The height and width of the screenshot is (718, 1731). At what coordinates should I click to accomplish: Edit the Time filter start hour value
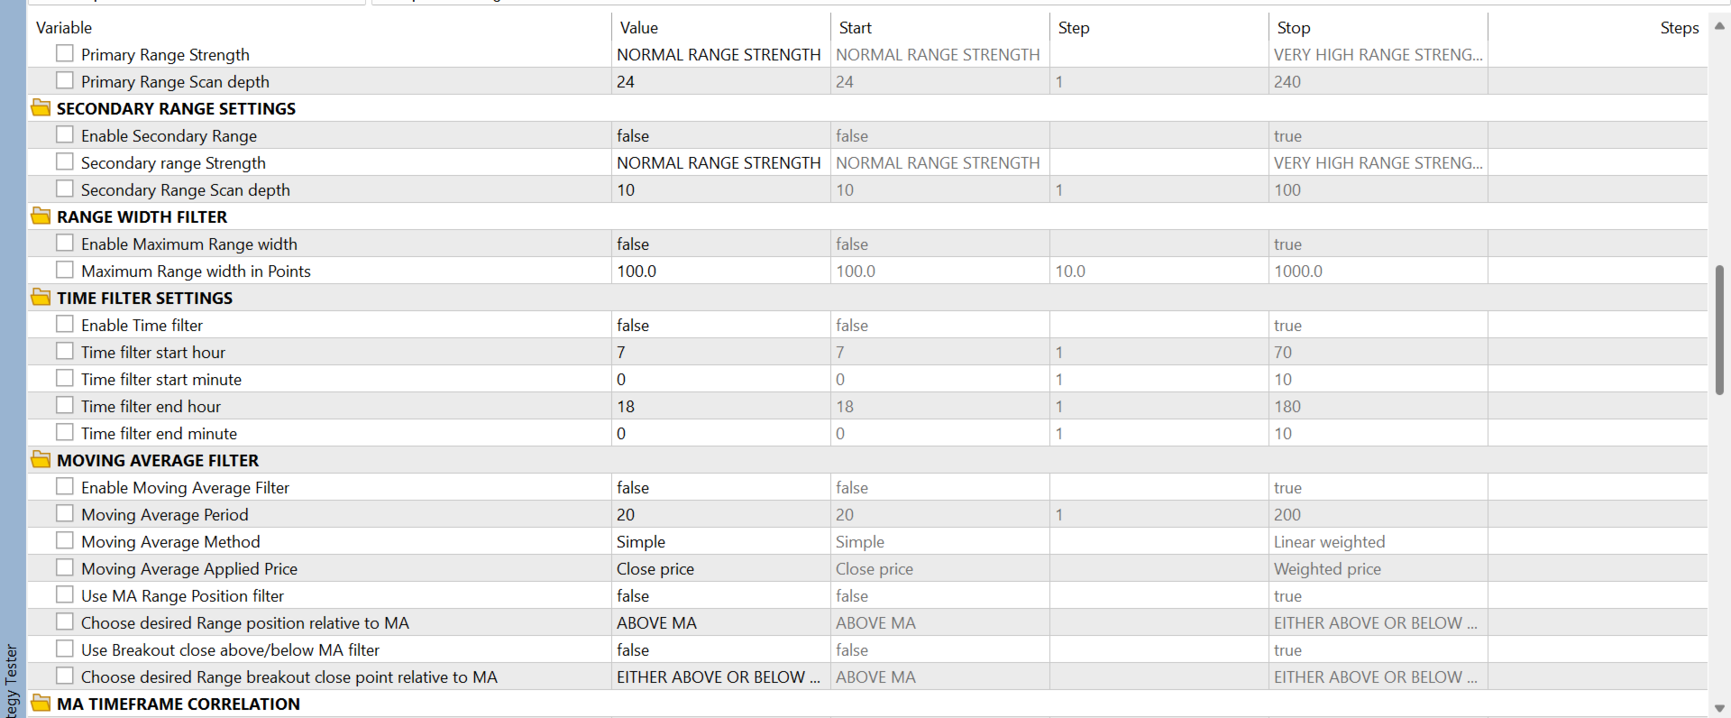point(720,352)
